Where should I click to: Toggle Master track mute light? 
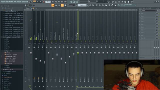tap(30, 41)
